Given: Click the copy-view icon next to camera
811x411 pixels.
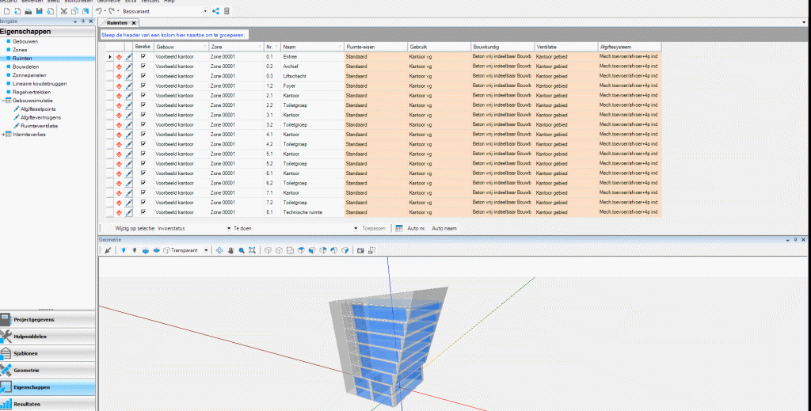Looking at the screenshot, I should click(371, 250).
